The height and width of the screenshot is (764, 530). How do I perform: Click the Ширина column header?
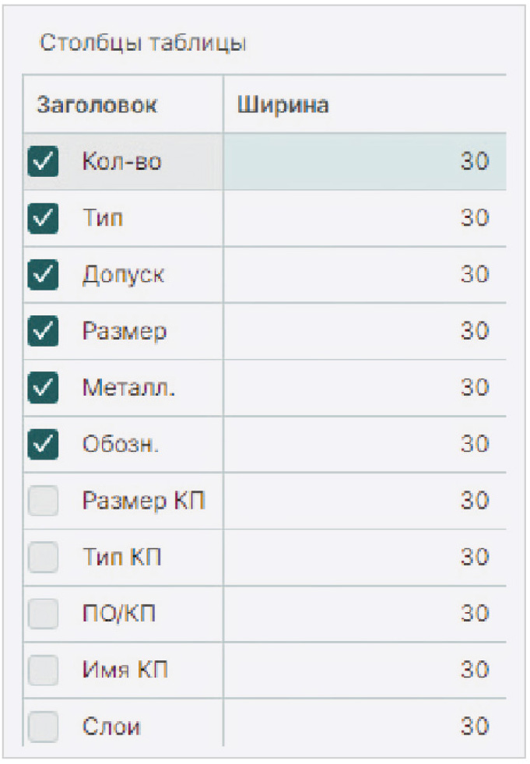point(283,105)
